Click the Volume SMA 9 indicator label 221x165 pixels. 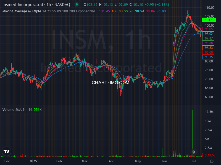point(13,109)
